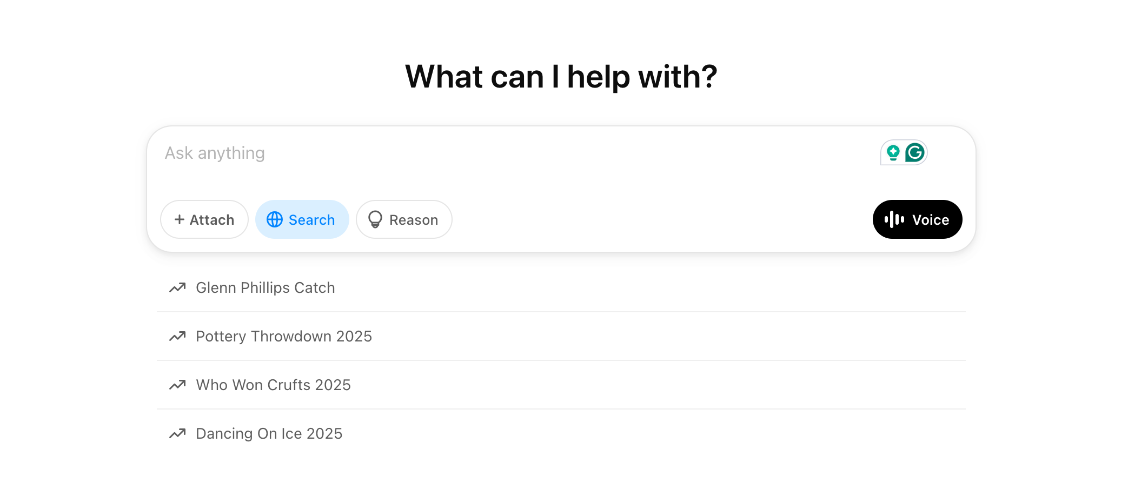This screenshot has height=483, width=1128.
Task: Click the voice waveform icon
Action: [x=894, y=219]
